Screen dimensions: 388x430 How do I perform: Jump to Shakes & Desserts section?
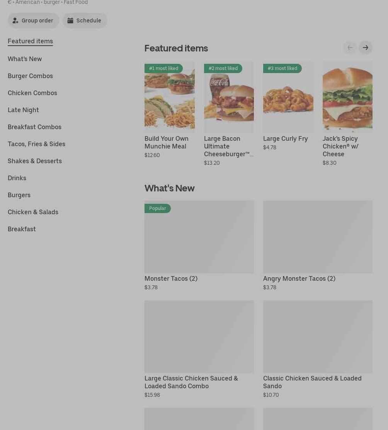click(x=35, y=161)
